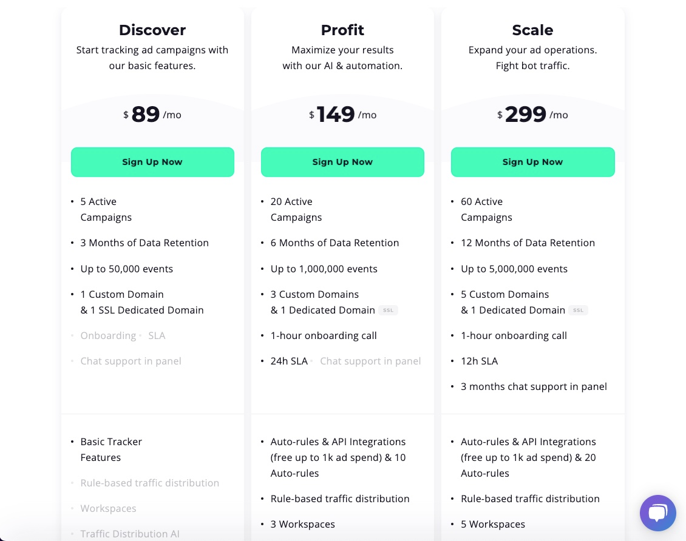Sign up for the Profit plan
The height and width of the screenshot is (541, 686).
pyautogui.click(x=342, y=162)
